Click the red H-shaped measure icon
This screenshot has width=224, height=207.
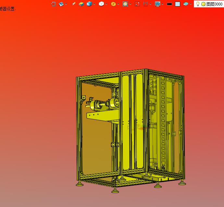pyautogui.click(x=145, y=4)
